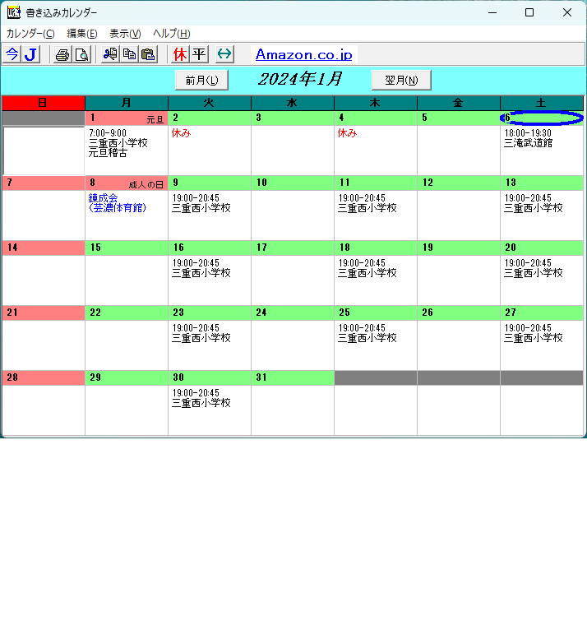
Task: Click the blue J toolbar icon
Action: (30, 55)
